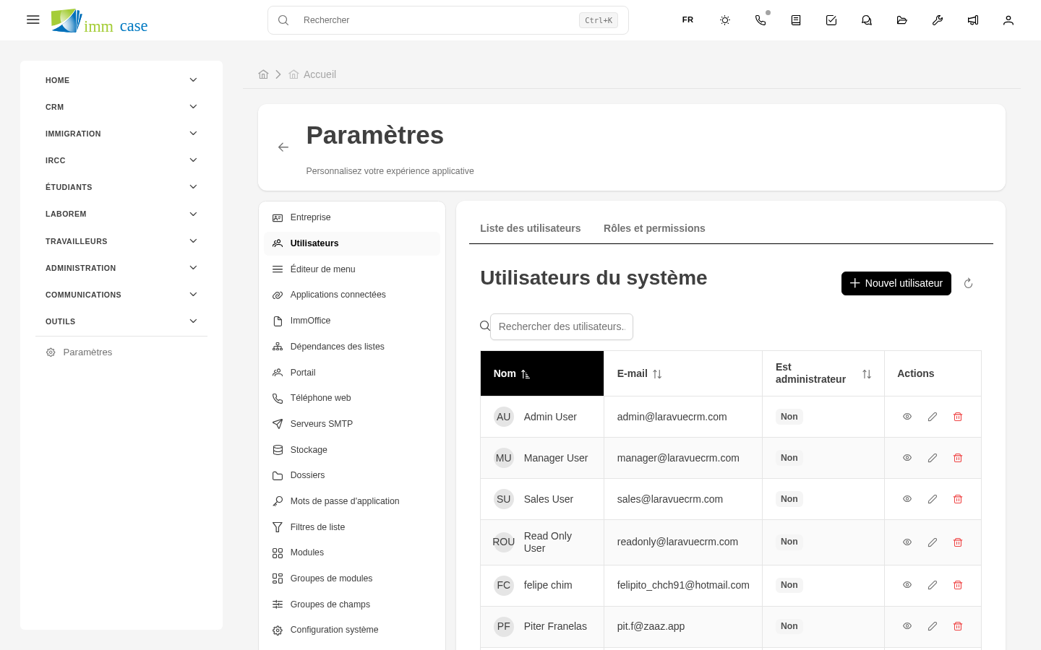Sort by Est administrateur column
Screen dimensions: 1041x650
[823, 373]
